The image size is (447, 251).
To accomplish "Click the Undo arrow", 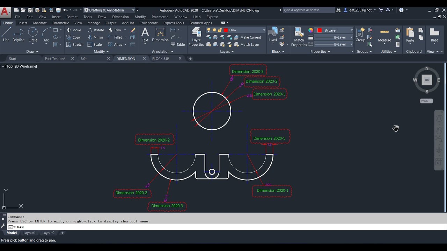I will (x=65, y=10).
